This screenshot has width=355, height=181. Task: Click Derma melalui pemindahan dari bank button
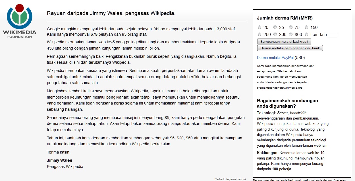[290, 48]
